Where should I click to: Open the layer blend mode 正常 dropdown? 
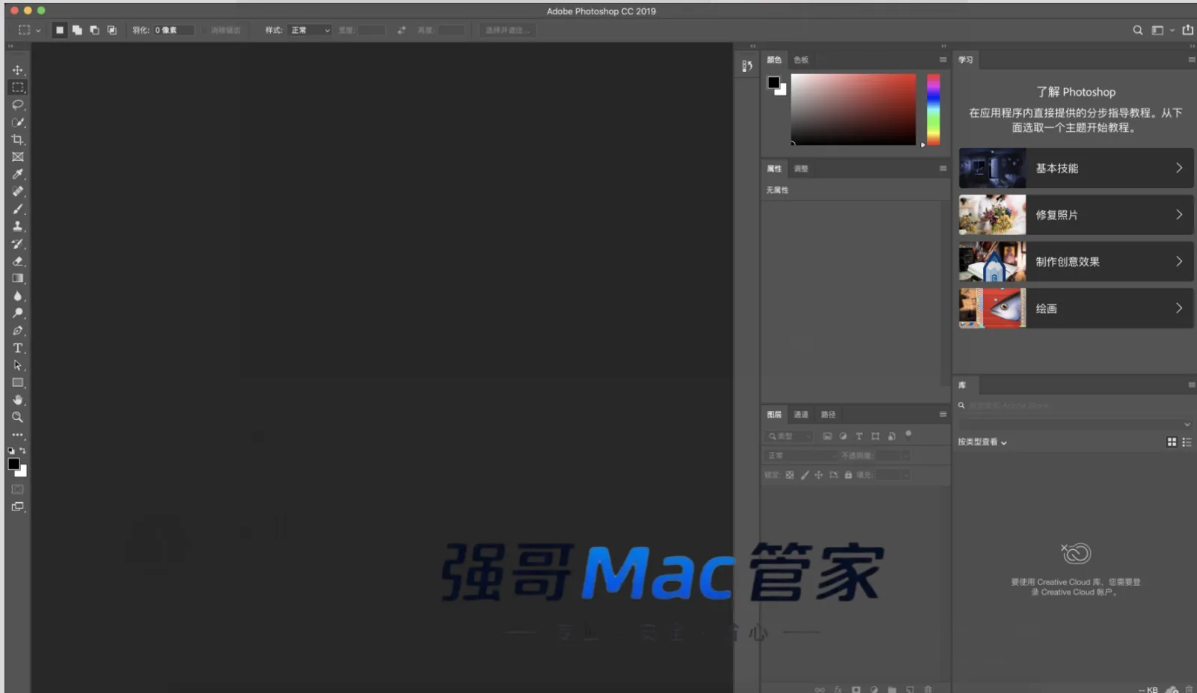801,455
